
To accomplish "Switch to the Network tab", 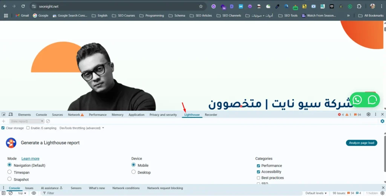I will tap(75, 115).
